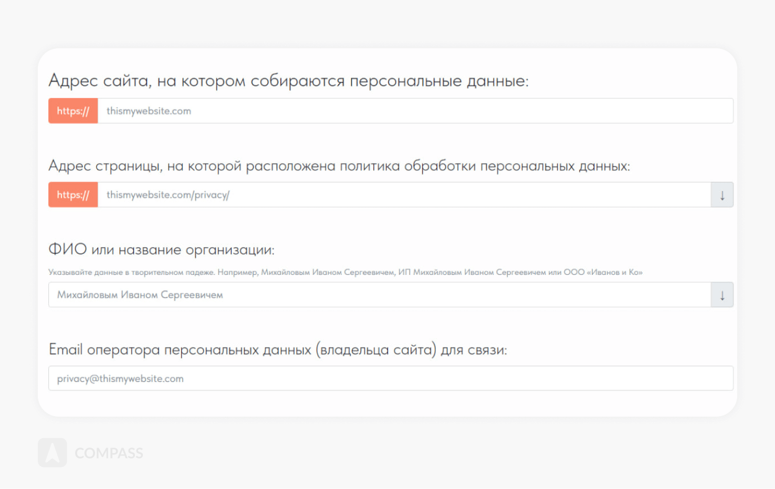This screenshot has height=489, width=775.
Task: Click the down arrow in the organization name field
Action: tap(722, 295)
